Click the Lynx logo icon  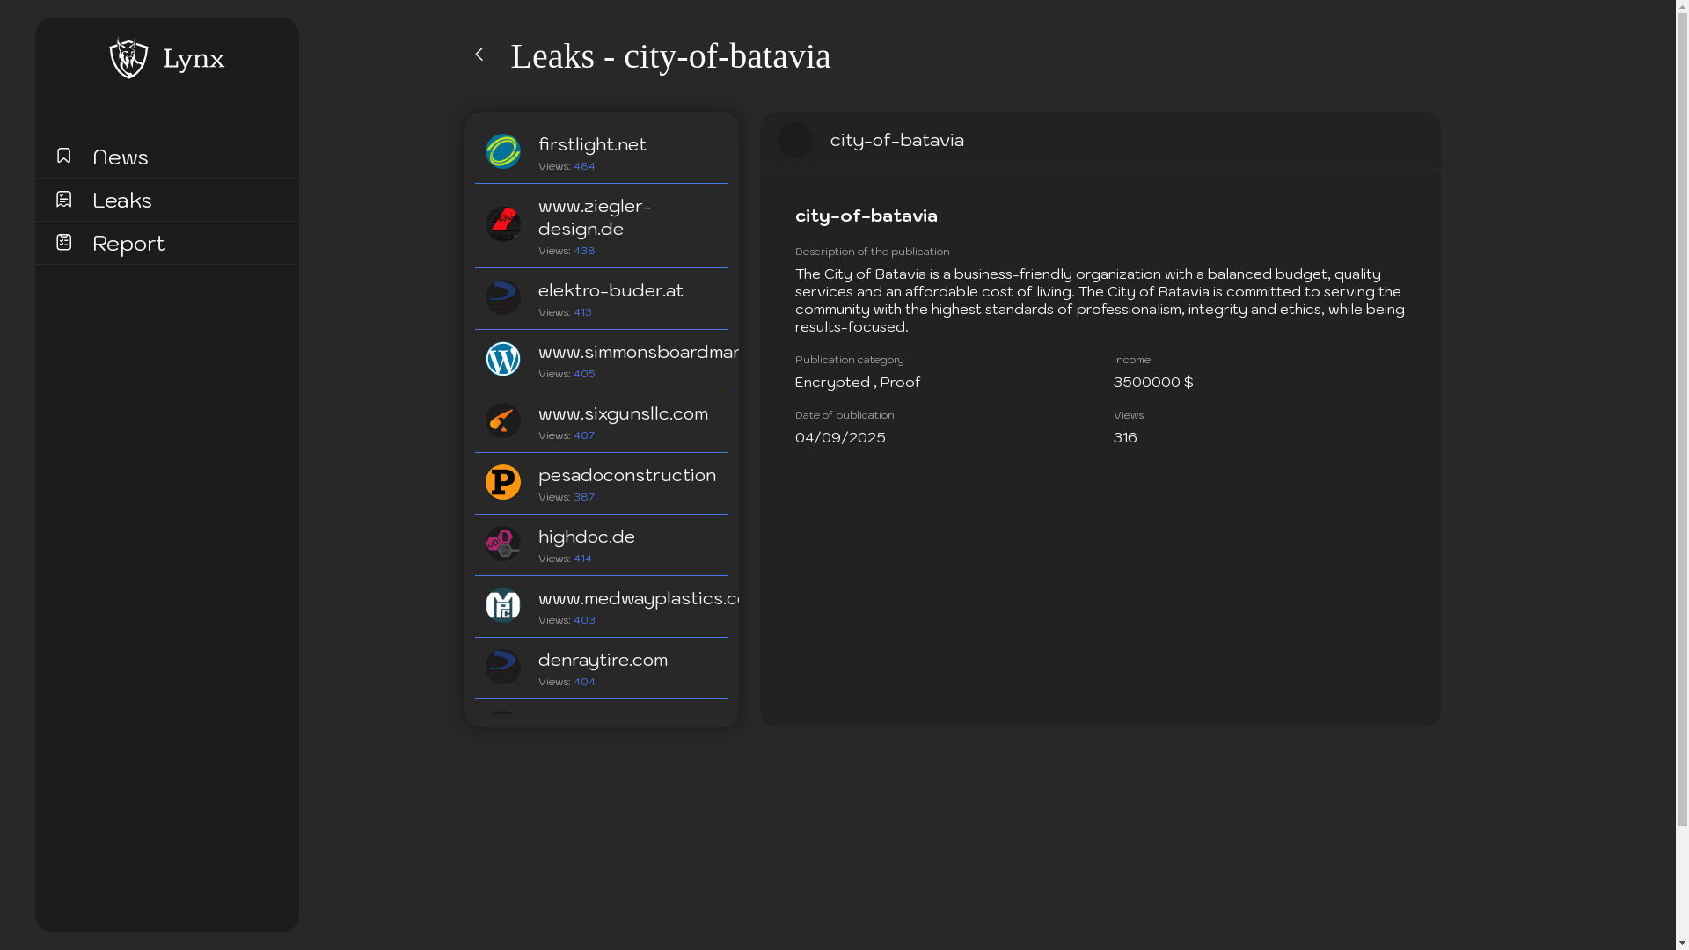128,58
